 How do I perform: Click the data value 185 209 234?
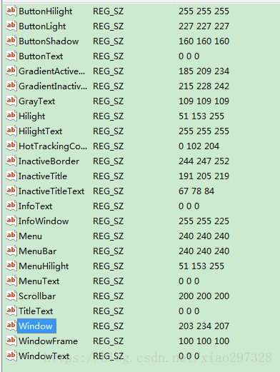pos(204,71)
